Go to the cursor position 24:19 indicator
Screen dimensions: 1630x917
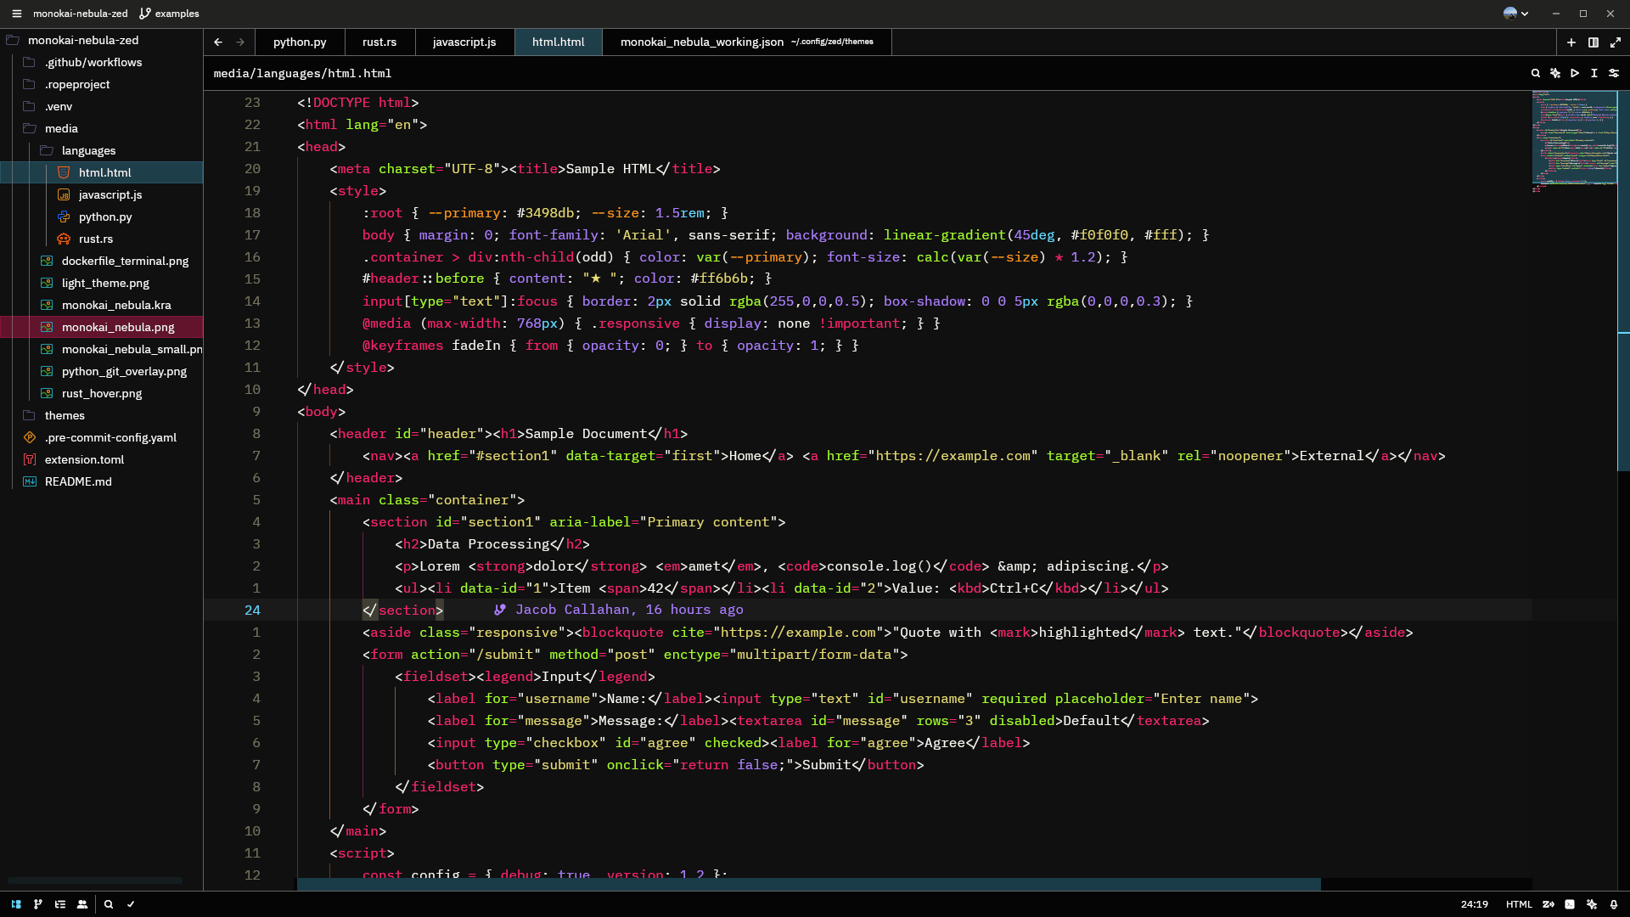(1475, 904)
